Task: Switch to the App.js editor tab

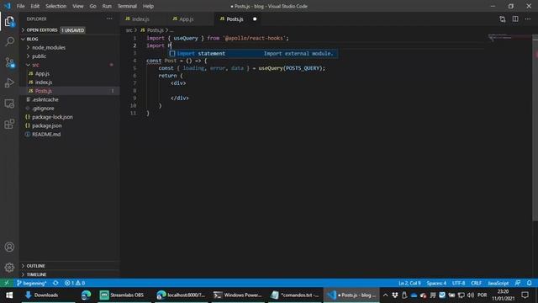Action: pos(191,19)
